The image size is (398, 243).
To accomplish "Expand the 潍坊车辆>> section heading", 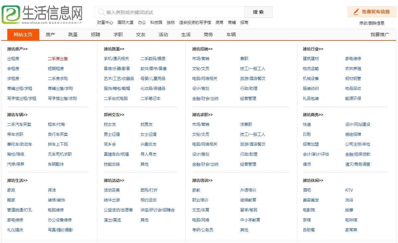I will pos(17,115).
